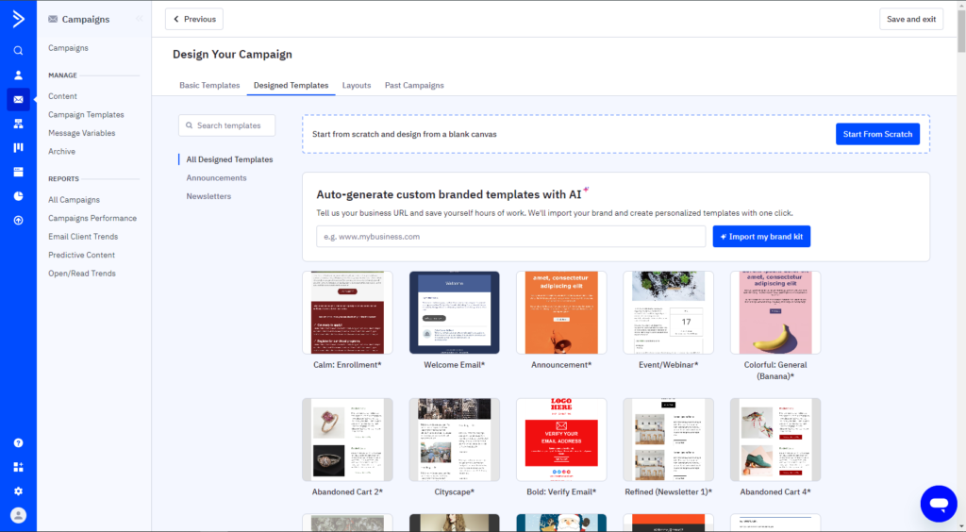Viewport: 966px width, 532px height.
Task: Click the Welcome Email* caption text
Action: coord(455,365)
